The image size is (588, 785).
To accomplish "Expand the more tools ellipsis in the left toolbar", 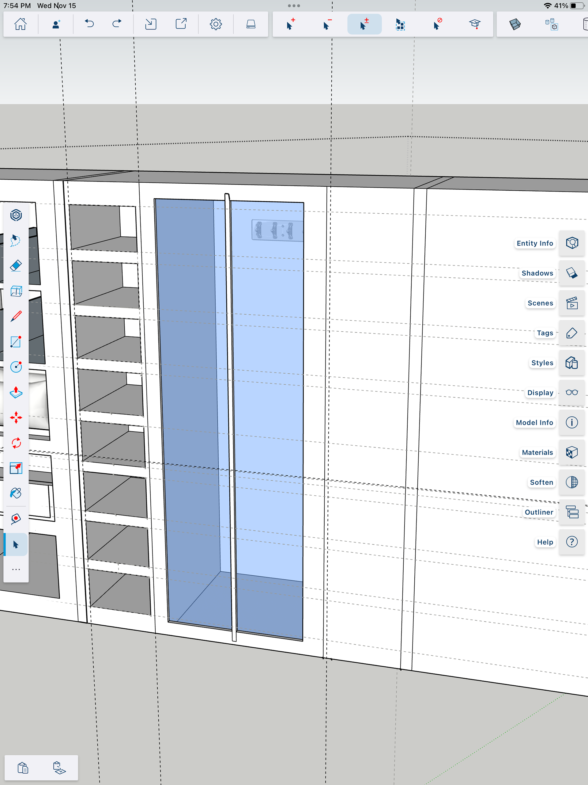I will pos(16,569).
